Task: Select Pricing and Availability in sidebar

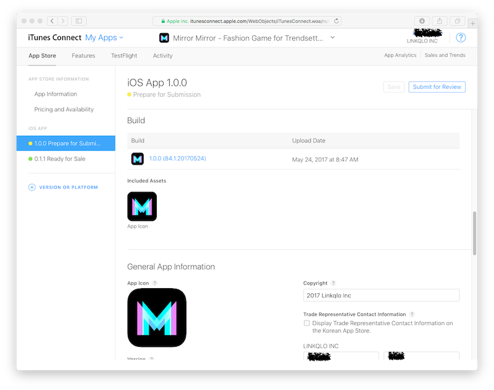Action: tap(64, 110)
